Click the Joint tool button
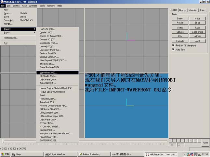The width and height of the screenshot is (210, 157). click(x=197, y=41)
